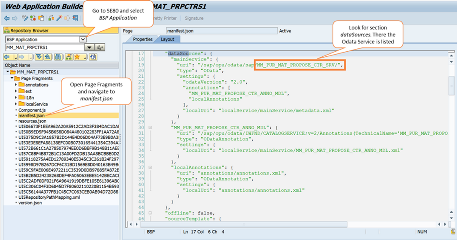457x240 pixels.
Task: Expand the ext folder
Action: pos(16,91)
